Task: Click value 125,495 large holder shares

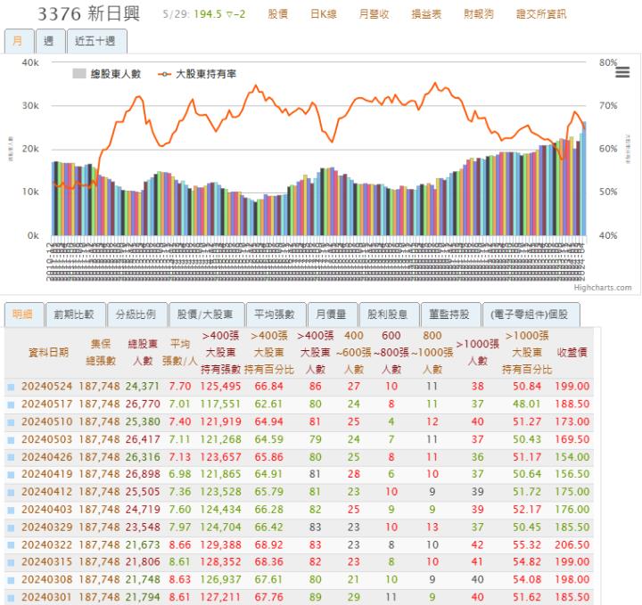Action: 220,387
